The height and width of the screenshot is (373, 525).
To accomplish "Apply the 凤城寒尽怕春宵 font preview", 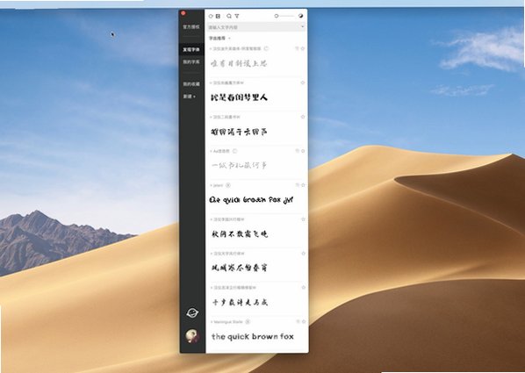I will click(x=240, y=268).
